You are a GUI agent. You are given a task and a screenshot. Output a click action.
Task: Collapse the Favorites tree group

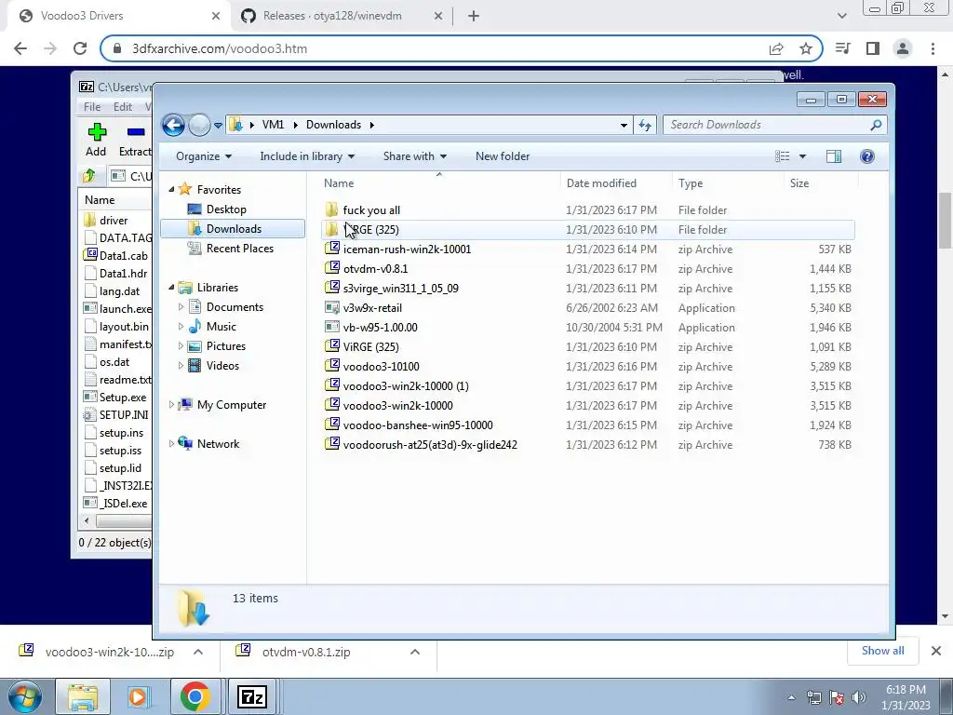coord(171,190)
